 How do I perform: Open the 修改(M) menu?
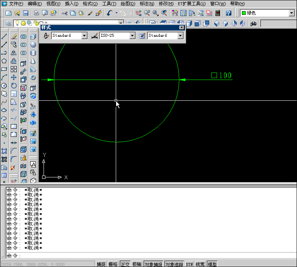coord(166,4)
